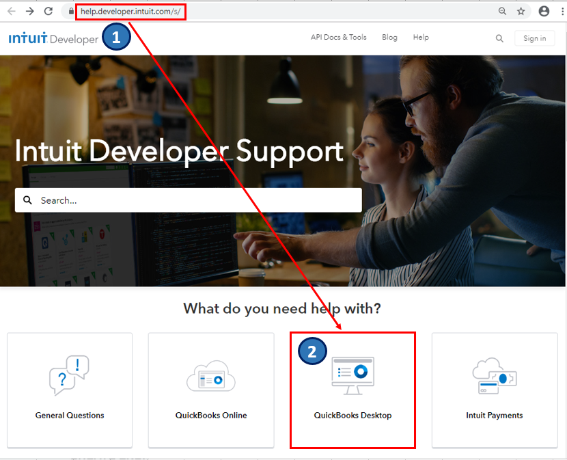Open the General Questions card label

tap(70, 415)
